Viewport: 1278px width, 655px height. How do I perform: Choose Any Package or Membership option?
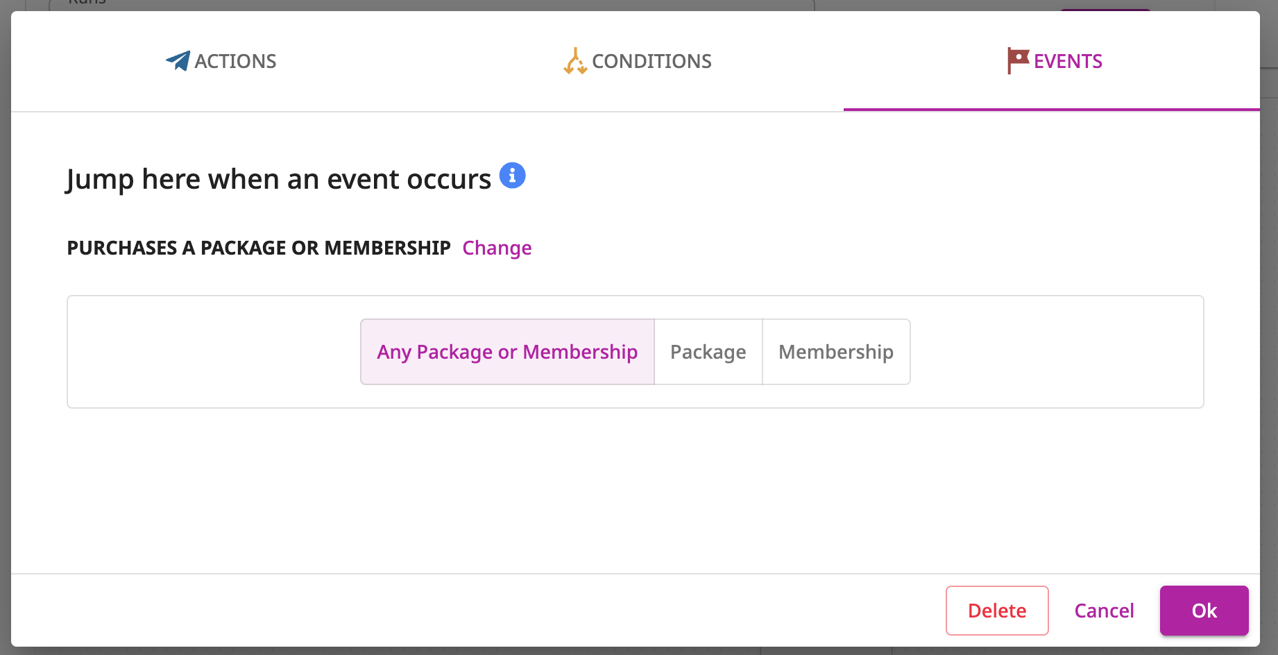(x=507, y=352)
